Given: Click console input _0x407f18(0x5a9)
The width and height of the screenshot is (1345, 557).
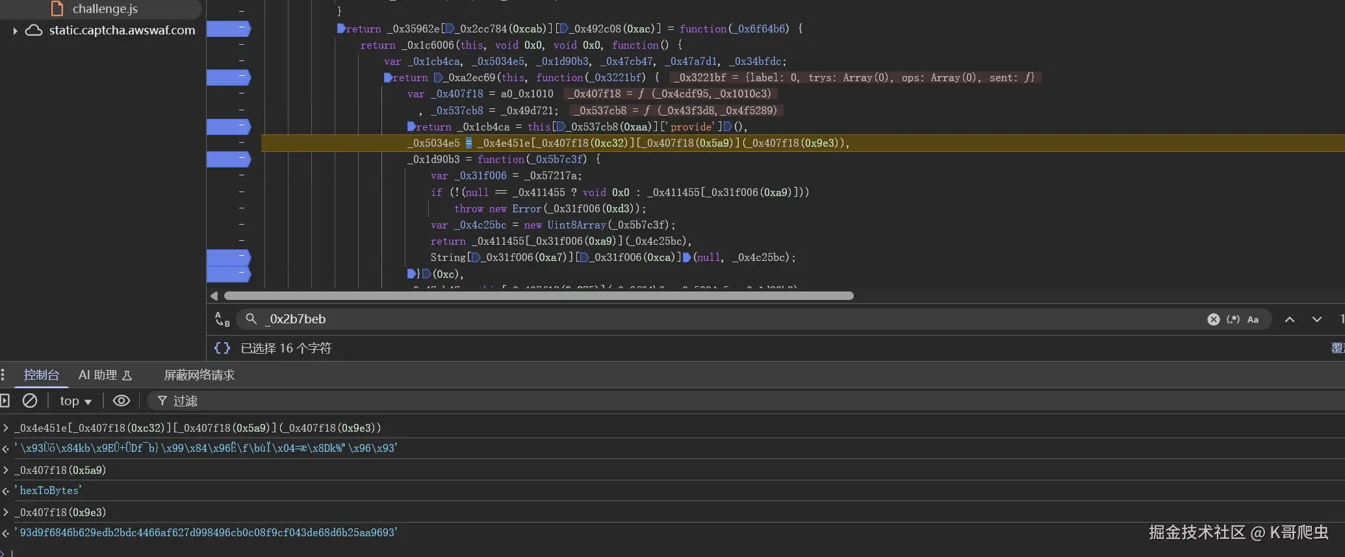Looking at the screenshot, I should (60, 470).
